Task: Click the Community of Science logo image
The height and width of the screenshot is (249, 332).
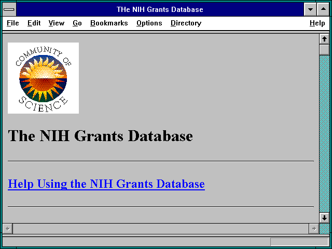Action: click(x=44, y=78)
